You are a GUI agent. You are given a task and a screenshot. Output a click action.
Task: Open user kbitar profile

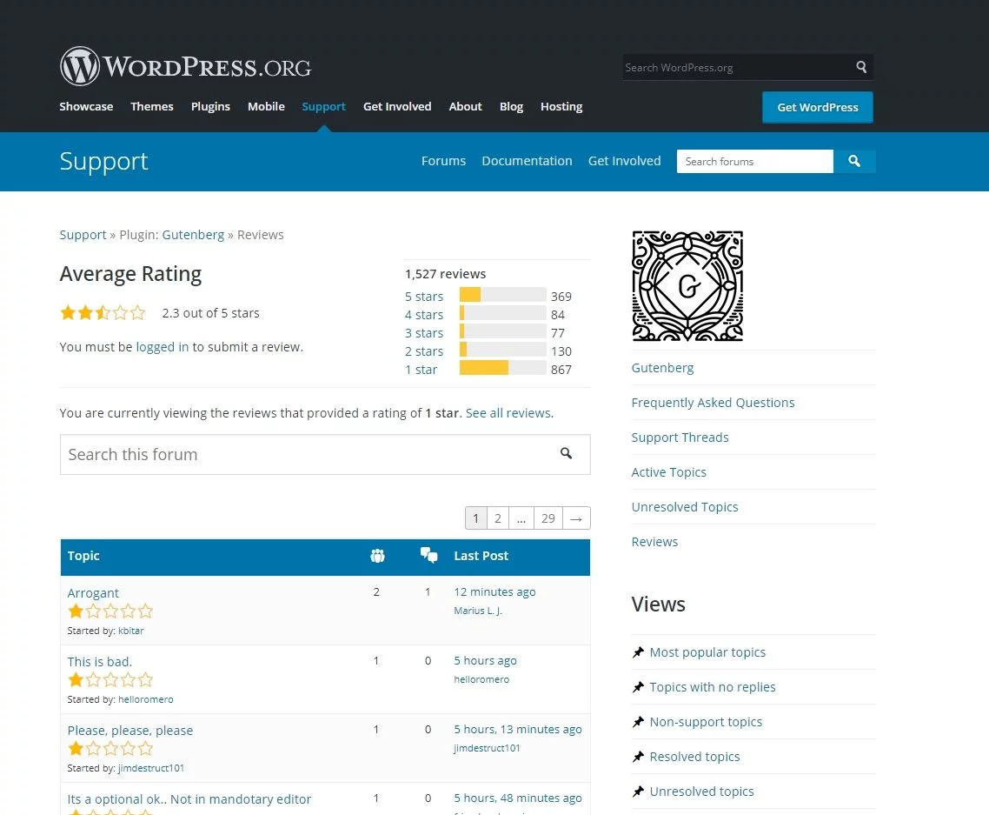pyautogui.click(x=131, y=631)
